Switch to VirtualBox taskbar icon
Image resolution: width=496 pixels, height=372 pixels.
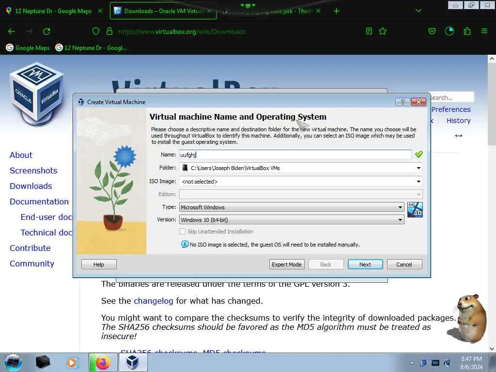click(133, 362)
